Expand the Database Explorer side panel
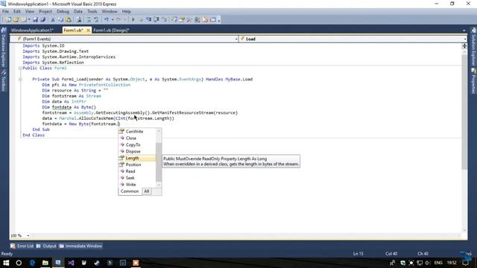 click(4, 47)
